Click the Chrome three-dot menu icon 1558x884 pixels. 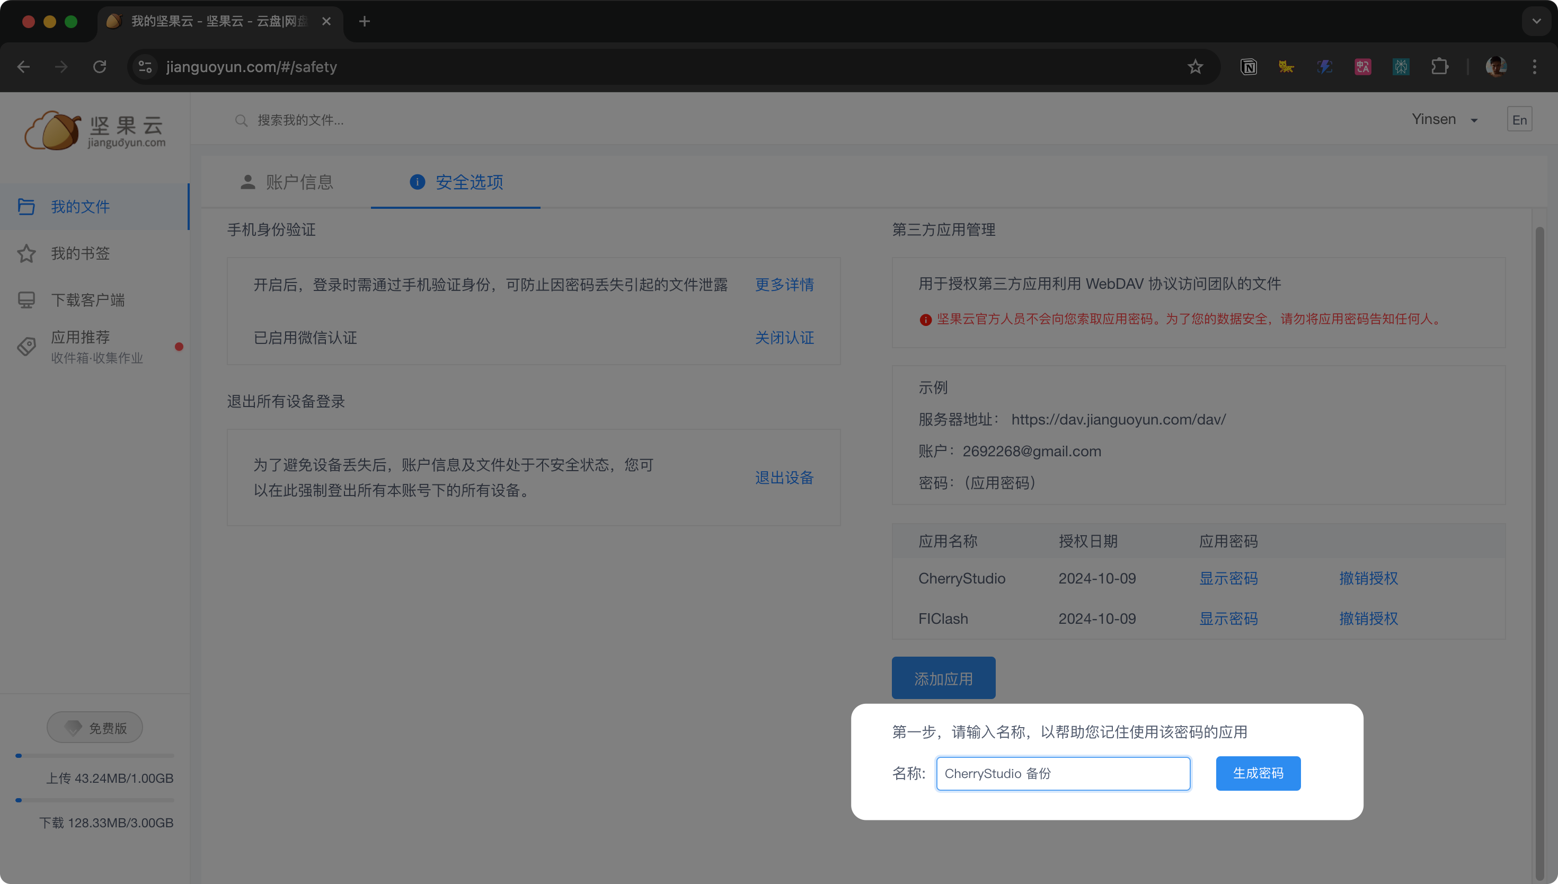[x=1534, y=67]
